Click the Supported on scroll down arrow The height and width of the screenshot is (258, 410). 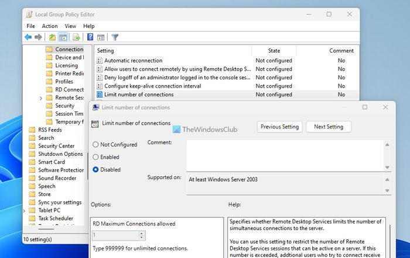point(387,190)
